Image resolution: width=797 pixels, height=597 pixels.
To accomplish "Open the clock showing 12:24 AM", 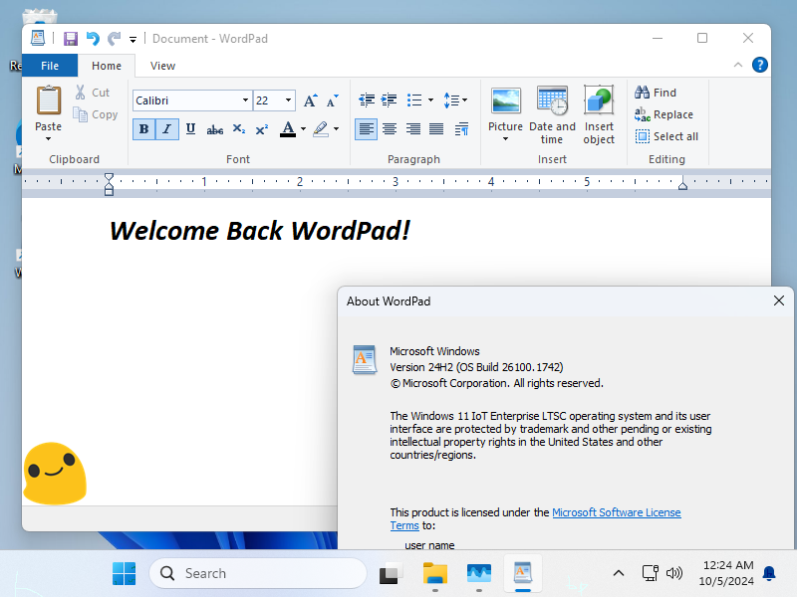I will tap(727, 573).
